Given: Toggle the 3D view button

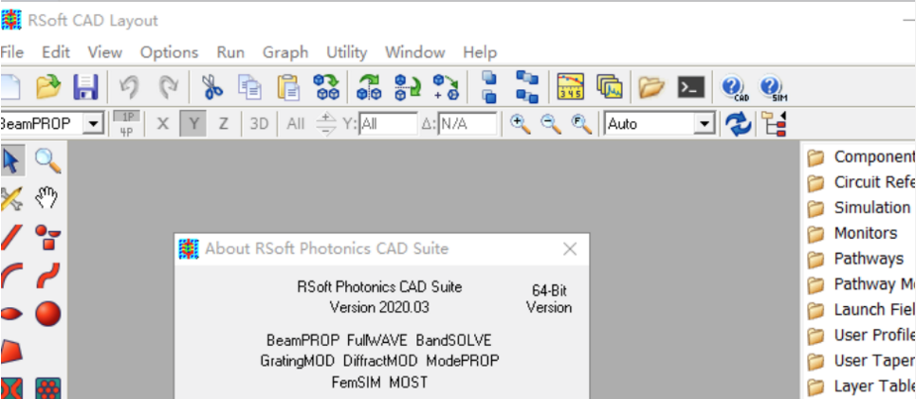Looking at the screenshot, I should [x=259, y=124].
